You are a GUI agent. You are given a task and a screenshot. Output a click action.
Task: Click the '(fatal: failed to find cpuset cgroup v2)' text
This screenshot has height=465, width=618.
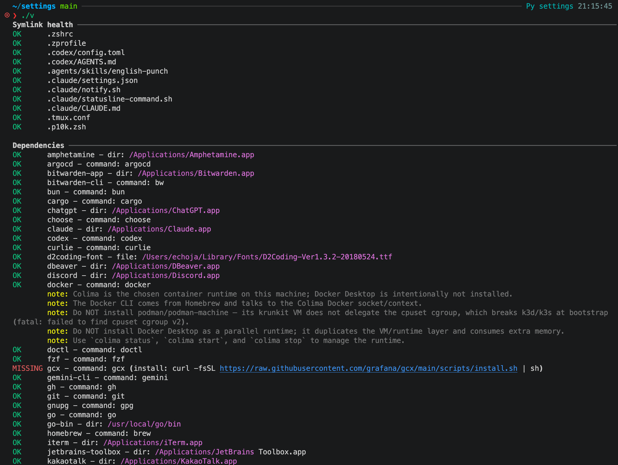(x=101, y=322)
